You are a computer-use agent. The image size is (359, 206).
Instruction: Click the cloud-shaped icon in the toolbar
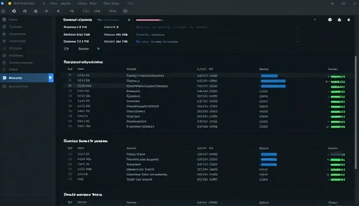(x=25, y=11)
